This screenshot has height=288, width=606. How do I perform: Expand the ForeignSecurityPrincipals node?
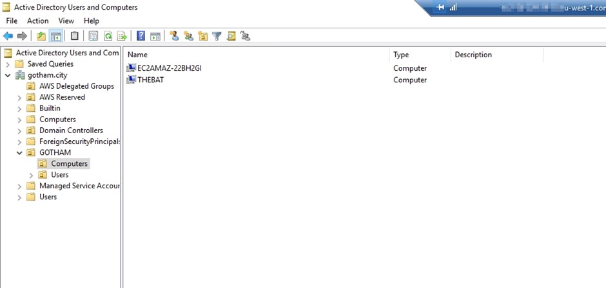20,142
